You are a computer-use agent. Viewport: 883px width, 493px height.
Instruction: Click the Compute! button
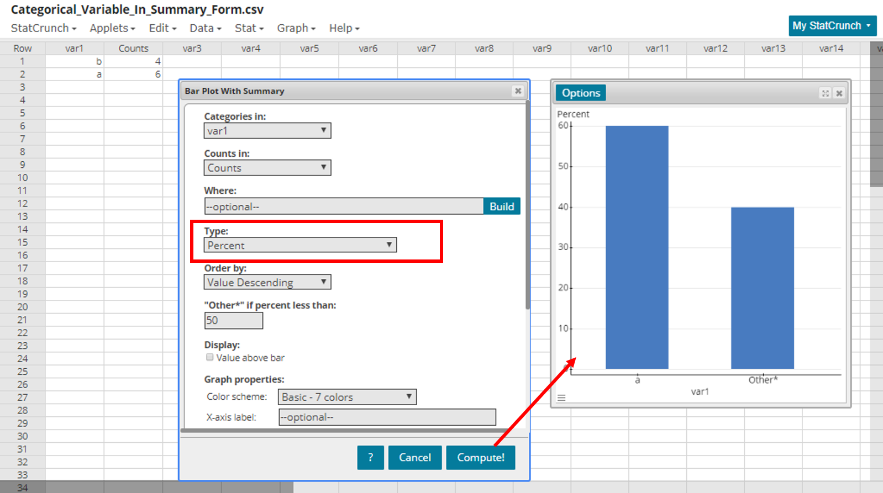click(481, 458)
